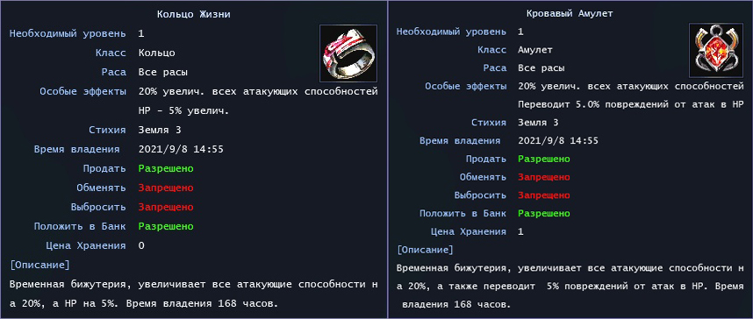Click Цена Хранения value 0 on ring

tap(141, 245)
